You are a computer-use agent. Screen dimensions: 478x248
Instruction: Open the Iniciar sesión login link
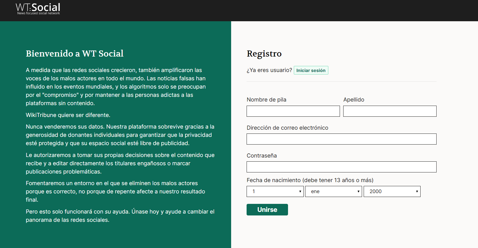click(x=311, y=70)
